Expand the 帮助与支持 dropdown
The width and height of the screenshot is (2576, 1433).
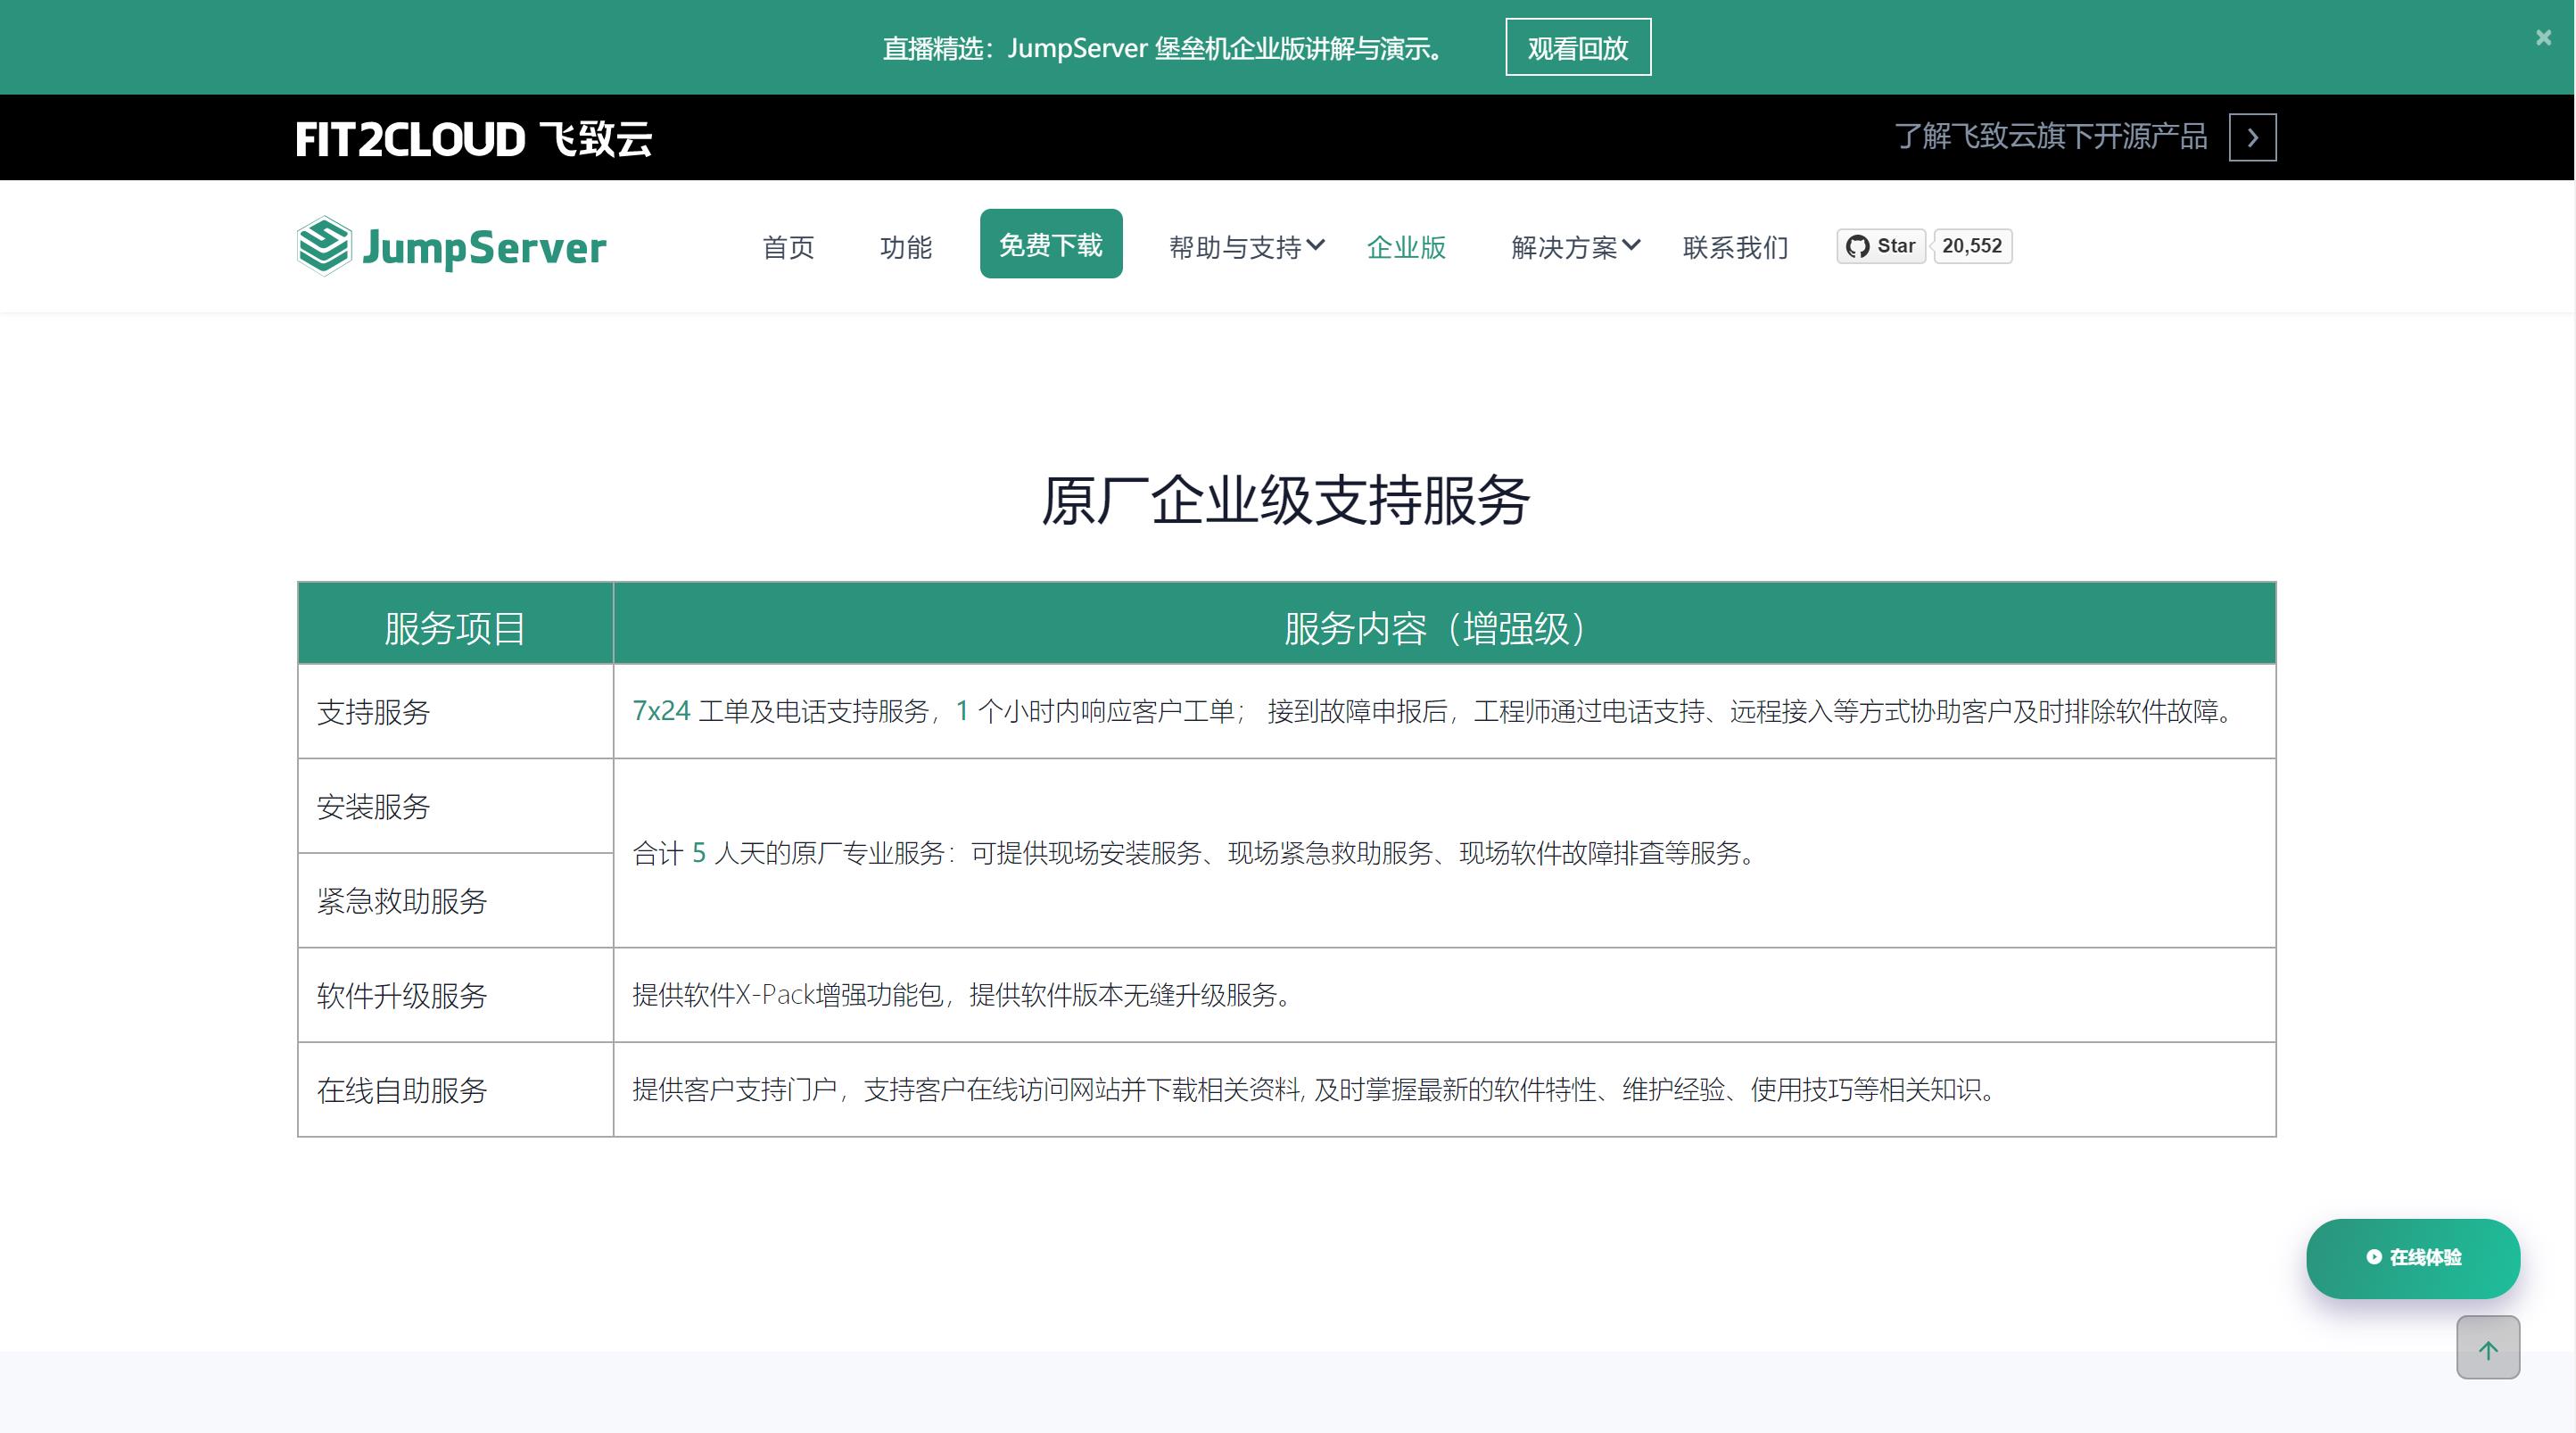point(1246,247)
